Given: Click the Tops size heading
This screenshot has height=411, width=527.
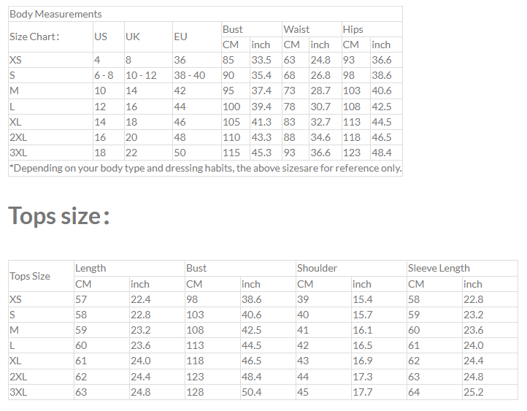Looking at the screenshot, I should click(x=58, y=216).
